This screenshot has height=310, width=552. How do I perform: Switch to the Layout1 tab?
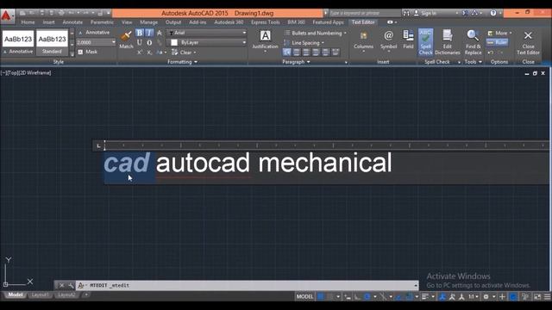(x=40, y=294)
